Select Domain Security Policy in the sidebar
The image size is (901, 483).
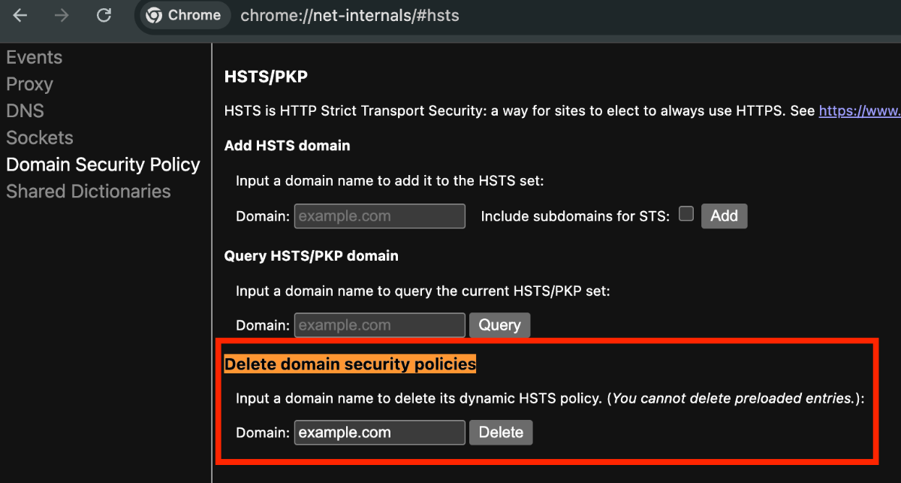coord(103,164)
